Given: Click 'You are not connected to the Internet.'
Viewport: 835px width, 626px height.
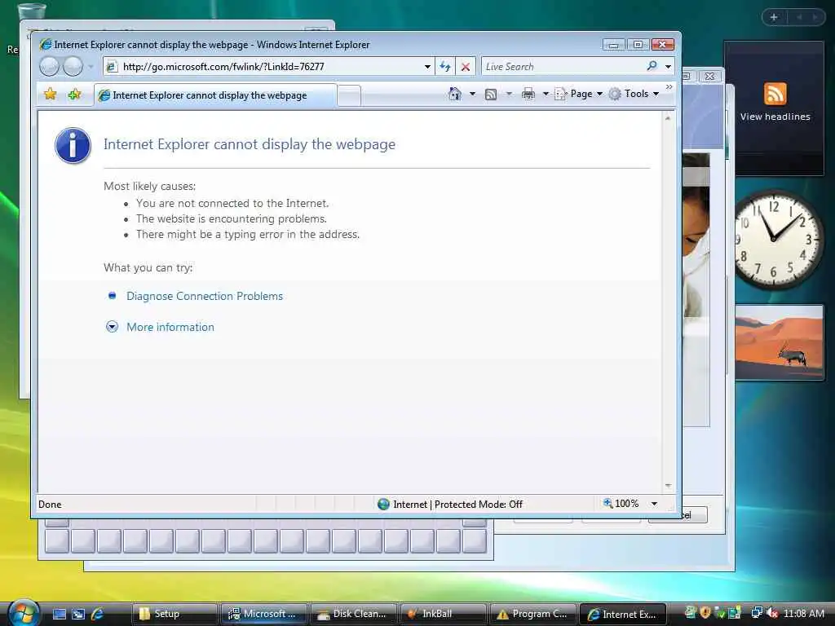Looking at the screenshot, I should click(232, 203).
